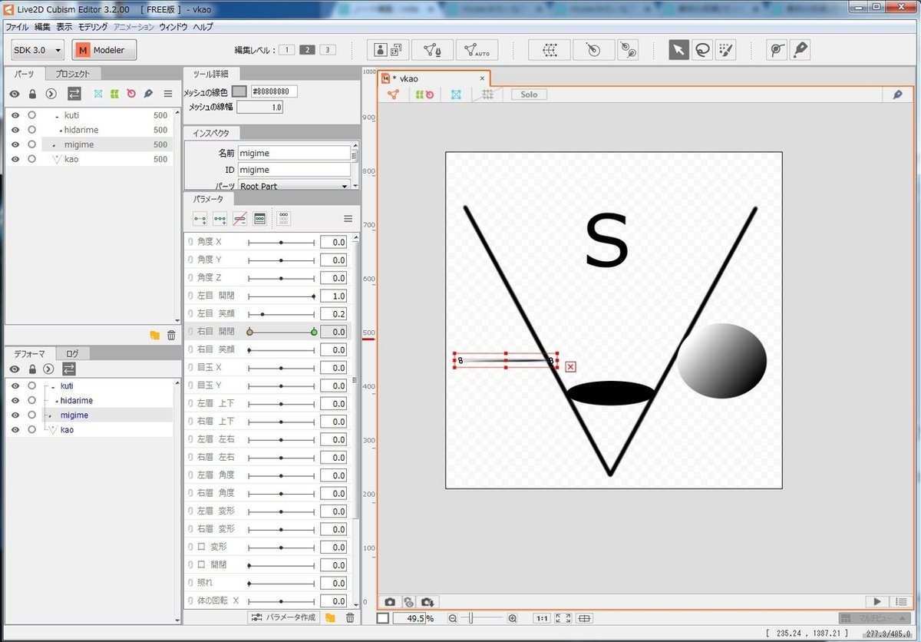This screenshot has width=921, height=642.
Task: Lock the kuti part circle toggle
Action: [x=31, y=115]
